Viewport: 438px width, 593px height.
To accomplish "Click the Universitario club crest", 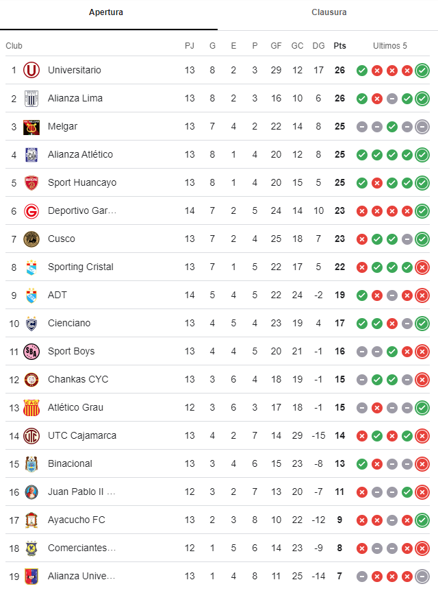I will tap(31, 70).
